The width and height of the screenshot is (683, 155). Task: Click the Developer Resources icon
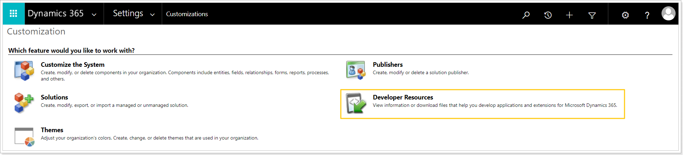(x=356, y=103)
